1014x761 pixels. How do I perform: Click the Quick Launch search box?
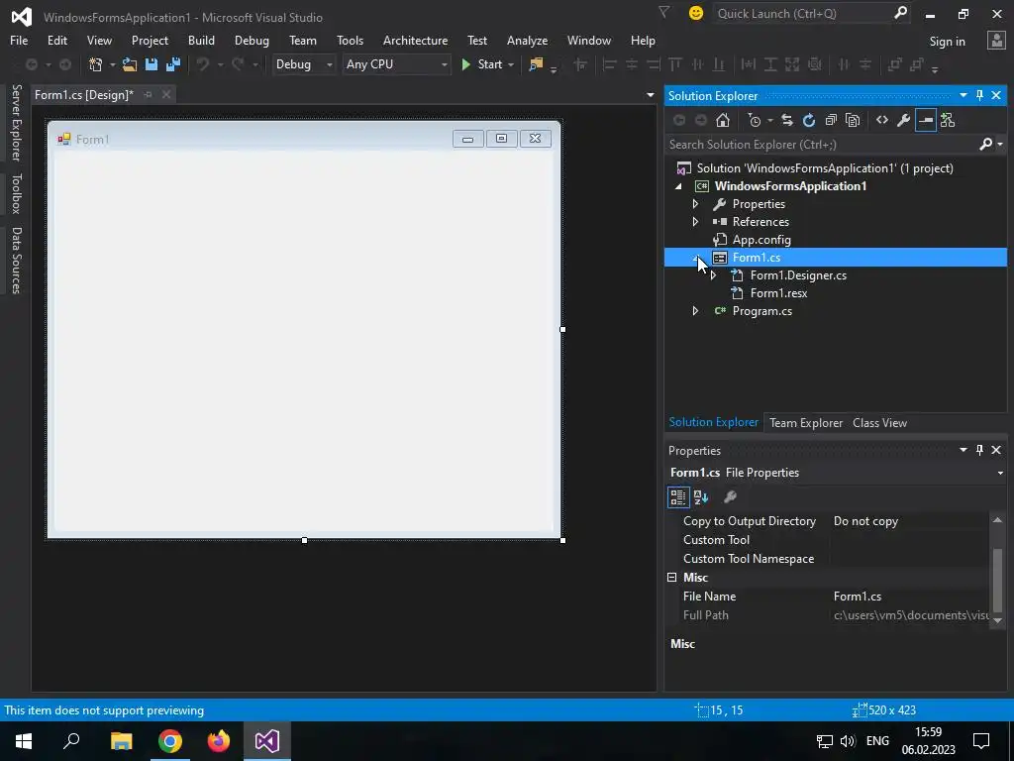[813, 13]
